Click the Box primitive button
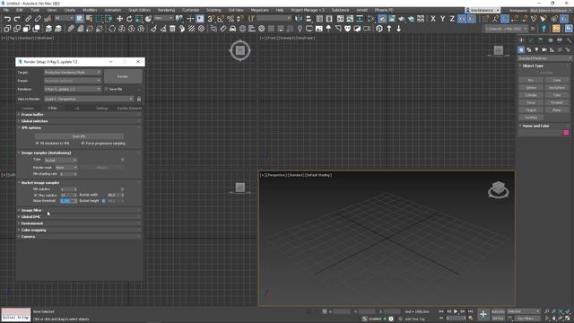The width and height of the screenshot is (574, 323). point(531,80)
